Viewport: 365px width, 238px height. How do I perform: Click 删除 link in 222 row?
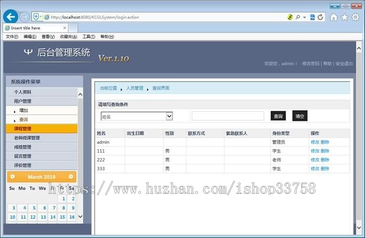(x=325, y=160)
